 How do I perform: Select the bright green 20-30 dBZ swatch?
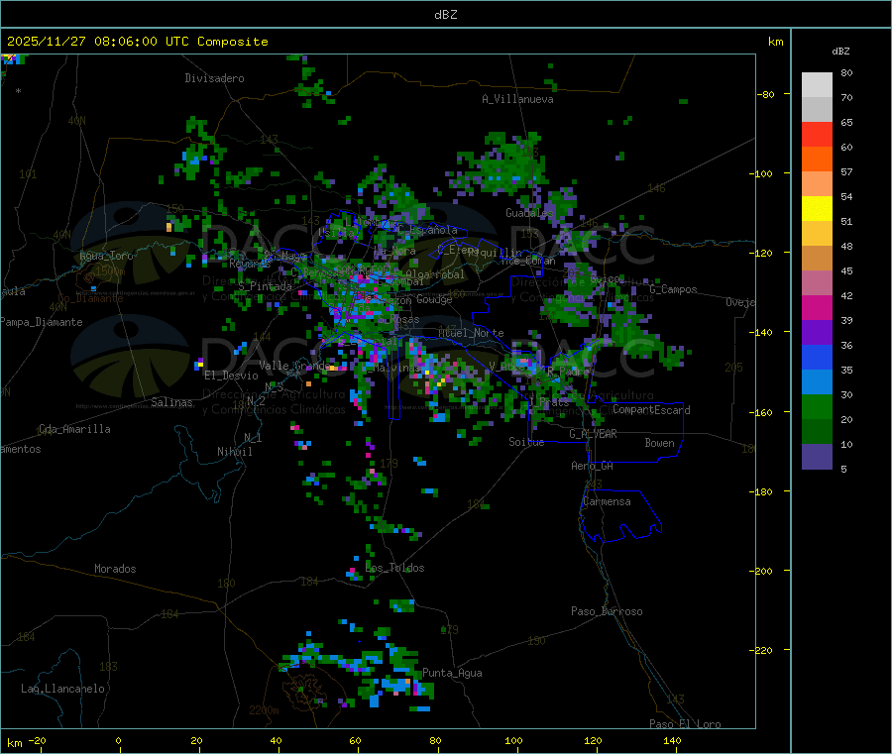817,406
